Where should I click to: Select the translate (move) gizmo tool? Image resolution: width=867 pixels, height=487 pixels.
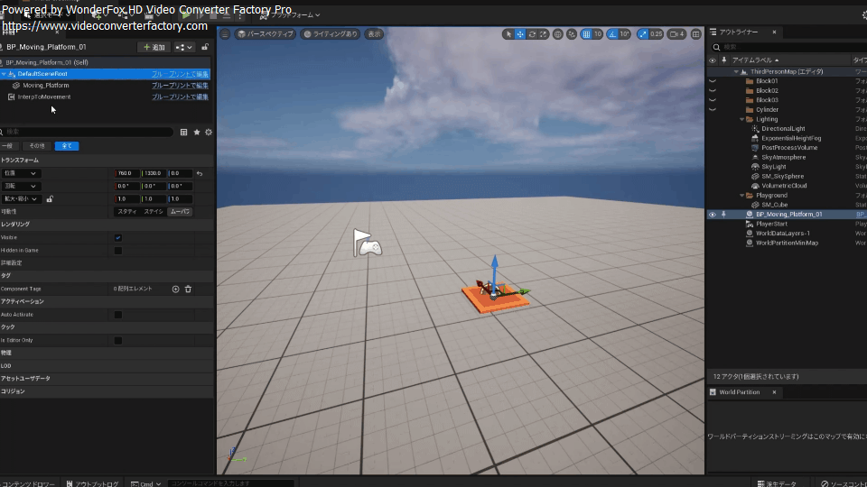[520, 34]
